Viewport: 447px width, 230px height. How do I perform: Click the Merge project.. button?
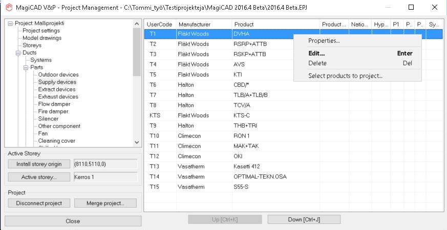105,203
